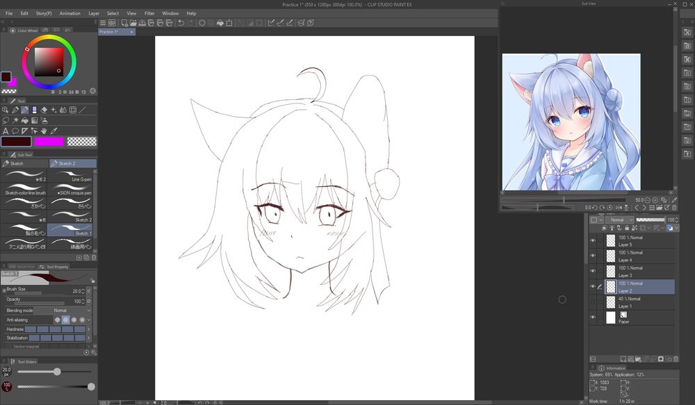Hide Layer 4 with its eye icon
The height and width of the screenshot is (405, 695).
tap(593, 256)
